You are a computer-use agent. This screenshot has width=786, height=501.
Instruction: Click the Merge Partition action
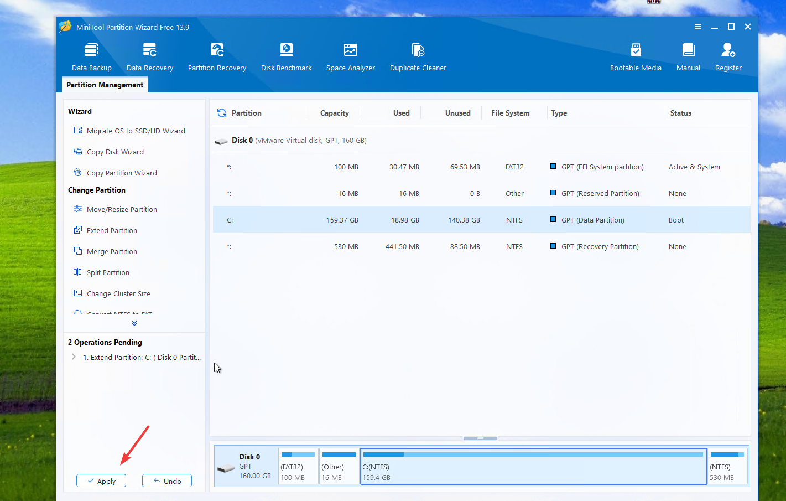[112, 251]
